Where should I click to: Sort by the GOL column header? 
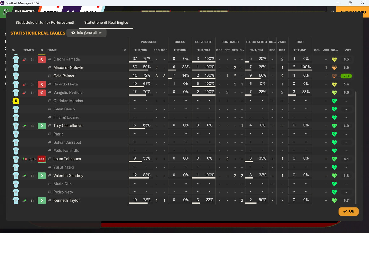[317, 50]
